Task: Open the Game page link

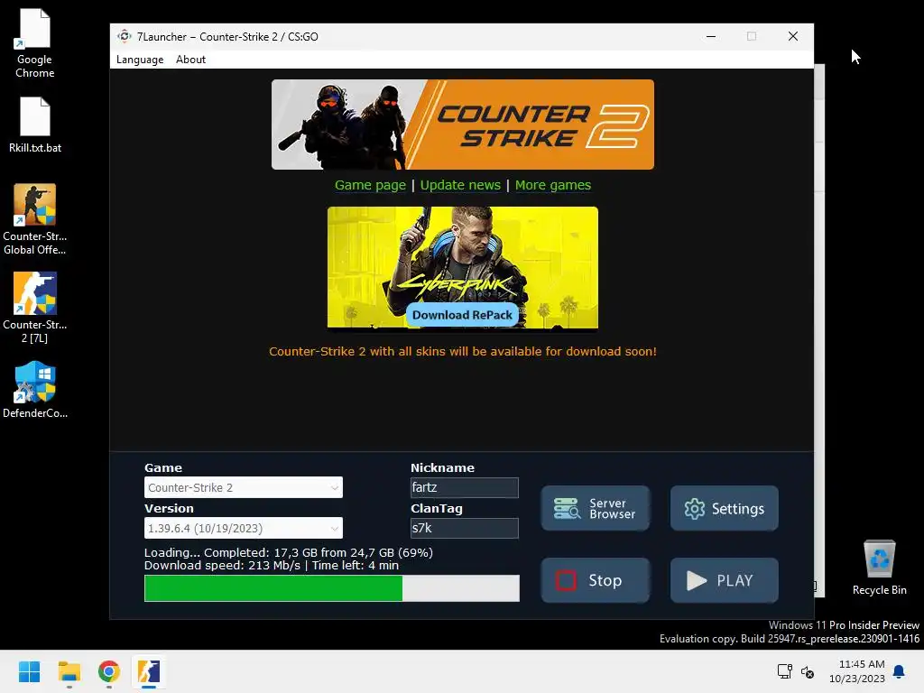Action: click(x=370, y=185)
